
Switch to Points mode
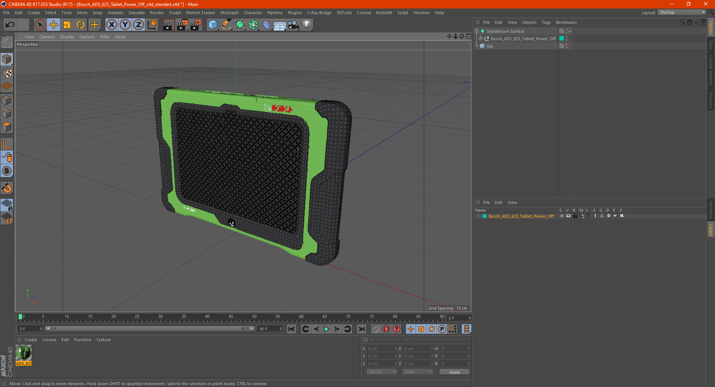coord(7,100)
